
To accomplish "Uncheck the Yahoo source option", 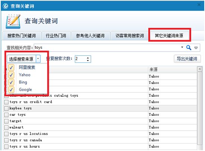I will point(11,75).
